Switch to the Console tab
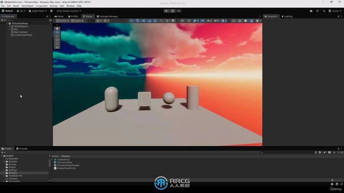 click(22, 149)
